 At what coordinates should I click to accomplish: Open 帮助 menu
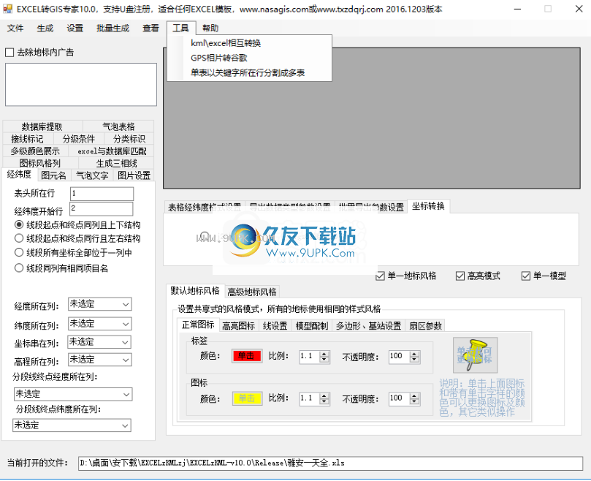coord(210,29)
